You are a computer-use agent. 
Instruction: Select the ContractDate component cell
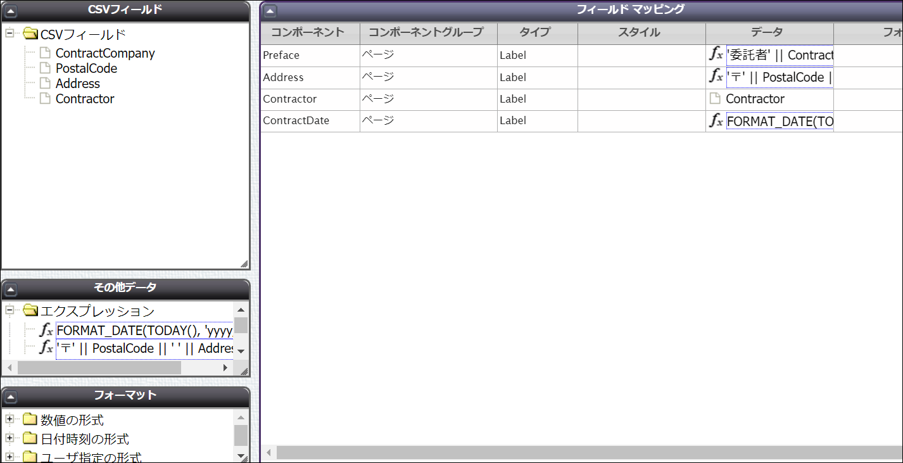pos(310,120)
